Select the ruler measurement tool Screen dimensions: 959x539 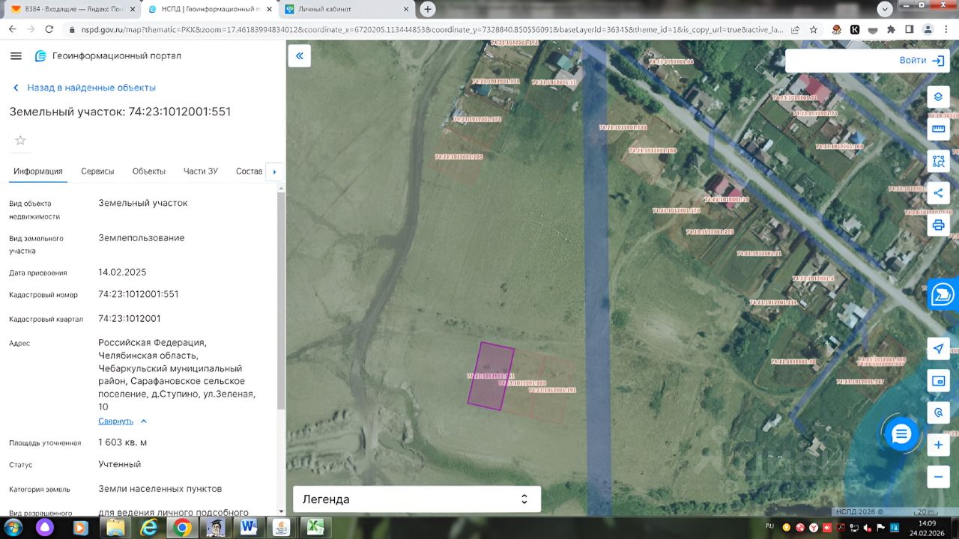[x=938, y=129]
